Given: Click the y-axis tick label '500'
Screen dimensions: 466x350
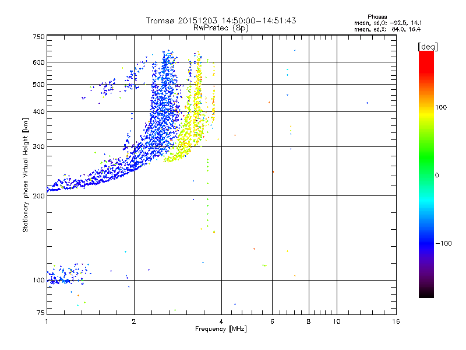Looking at the screenshot, I should 38,85.
